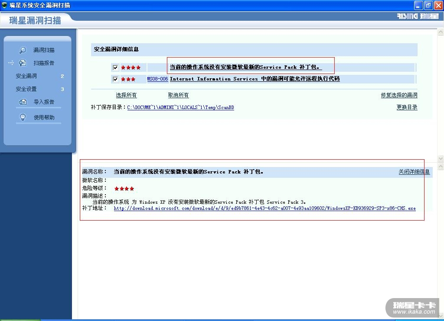
Task: Click the 危险等级 four-star rating in details
Action: point(124,189)
